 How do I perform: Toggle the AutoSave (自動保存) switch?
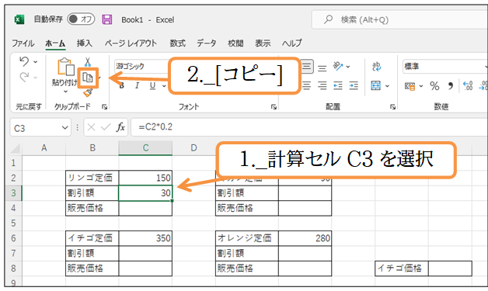[81, 19]
